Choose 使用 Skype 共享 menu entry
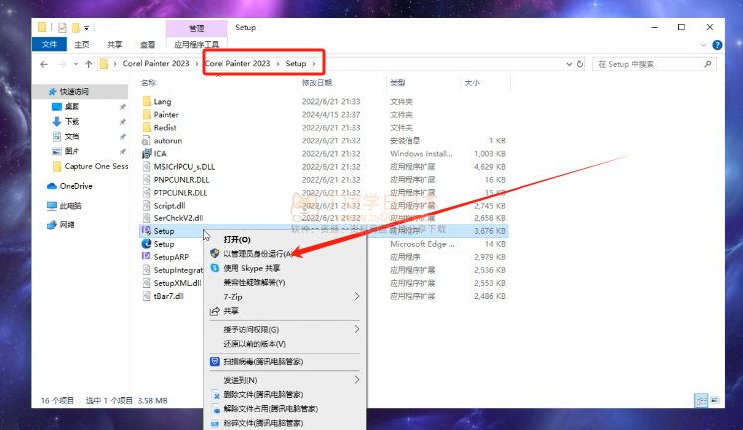Screen dimensions: 743x430 (x=252, y=268)
